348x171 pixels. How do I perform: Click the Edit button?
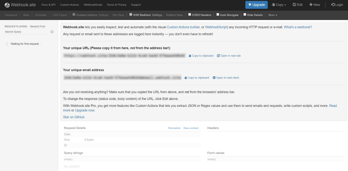[298, 5]
